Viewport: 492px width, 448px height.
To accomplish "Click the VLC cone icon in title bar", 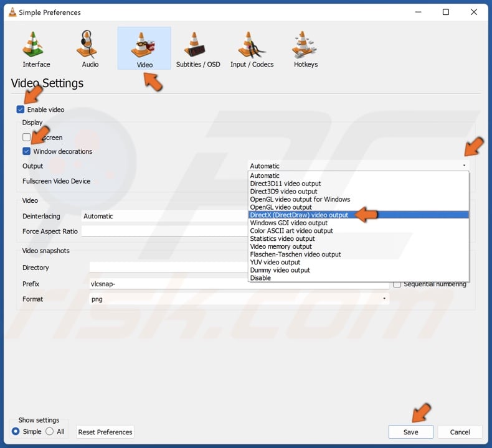I will 12,12.
